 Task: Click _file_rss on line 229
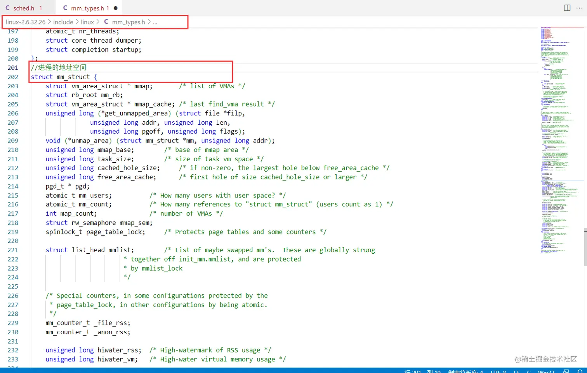[x=110, y=323]
